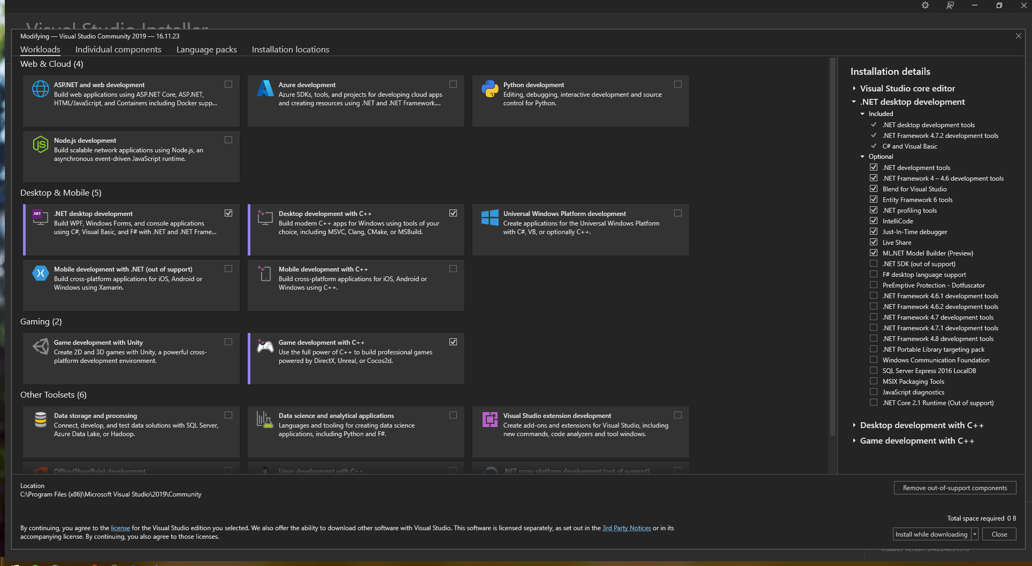
Task: Uncheck Blend for Visual Studio component
Action: [x=874, y=189]
